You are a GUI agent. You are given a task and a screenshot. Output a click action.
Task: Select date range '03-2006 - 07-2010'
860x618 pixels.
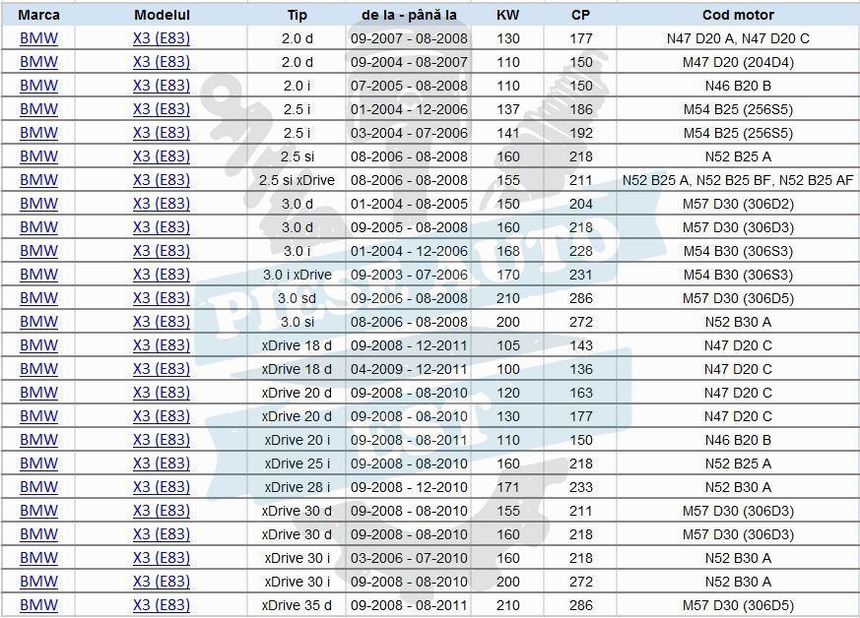tap(409, 558)
